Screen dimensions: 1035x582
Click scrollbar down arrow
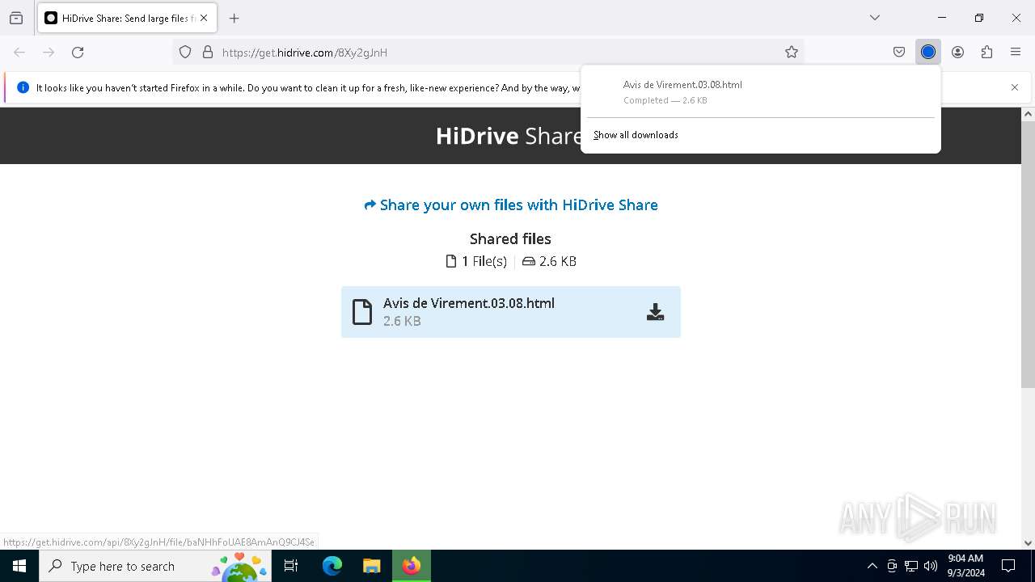pyautogui.click(x=1028, y=543)
